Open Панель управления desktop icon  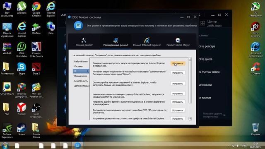pyautogui.click(x=7, y=29)
